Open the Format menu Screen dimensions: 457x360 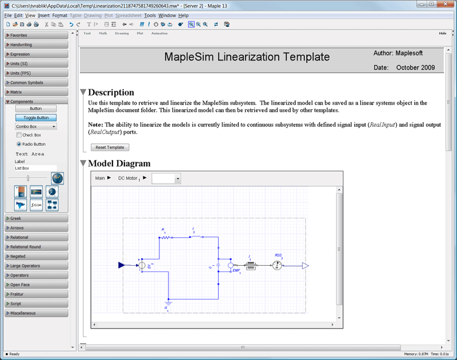pos(59,15)
